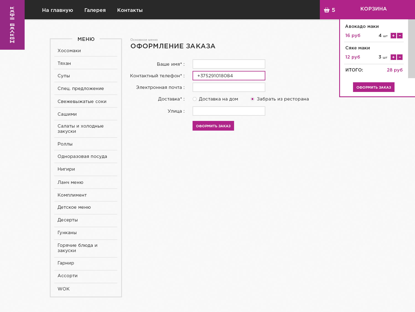Increase Авокадо маки quantity with plus button
415x312 pixels.
coord(393,36)
